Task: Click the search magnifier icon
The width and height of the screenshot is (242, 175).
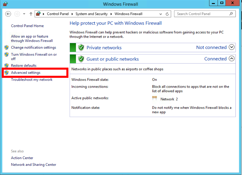Action: [x=231, y=14]
